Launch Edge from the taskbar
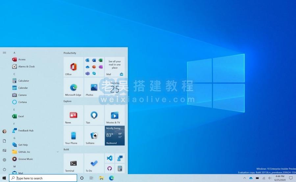Viewport: 296px width, 182px height. [x=111, y=178]
